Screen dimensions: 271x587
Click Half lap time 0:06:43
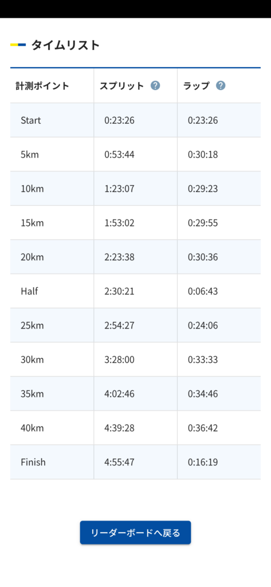[x=203, y=291]
